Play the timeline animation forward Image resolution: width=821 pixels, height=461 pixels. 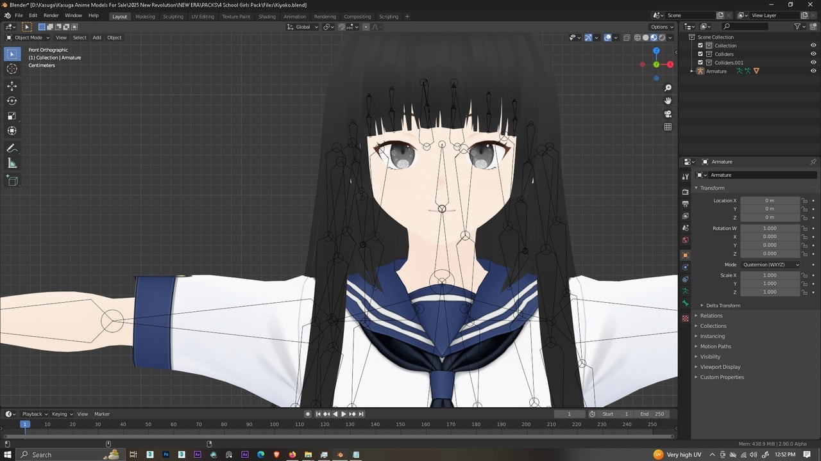pos(343,414)
